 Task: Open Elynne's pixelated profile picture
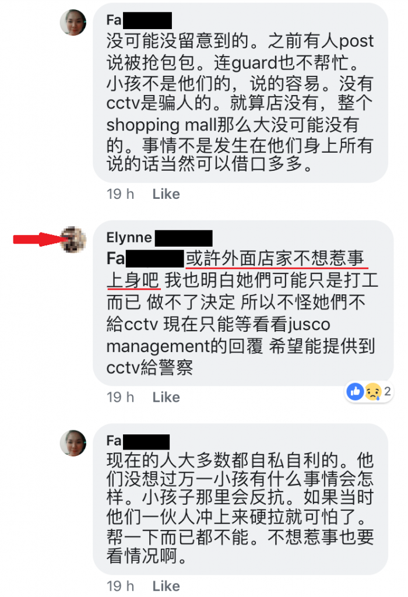[x=73, y=240]
